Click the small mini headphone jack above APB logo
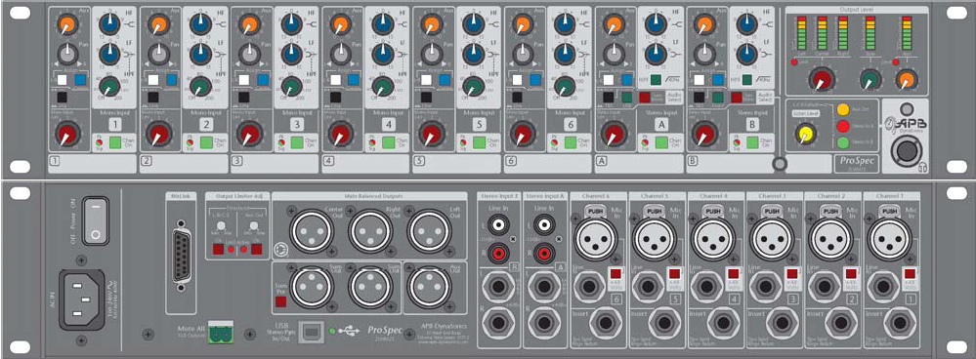976x359 pixels. point(907,108)
